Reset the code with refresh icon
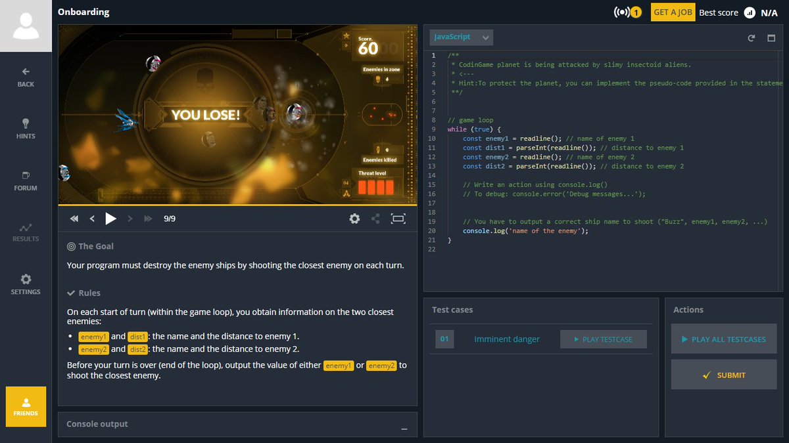 tap(752, 38)
